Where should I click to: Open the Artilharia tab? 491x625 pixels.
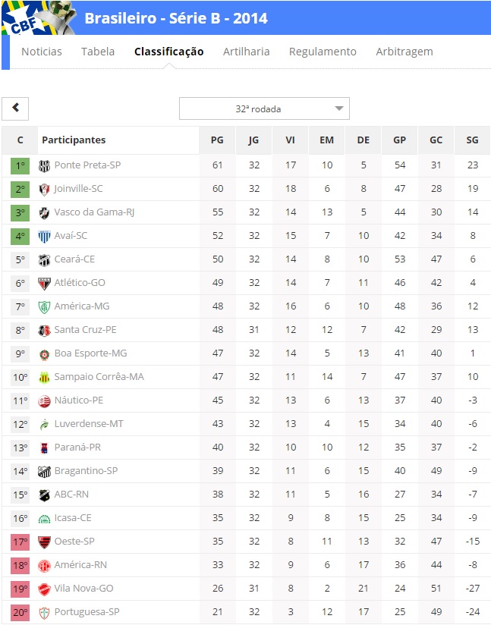click(246, 52)
